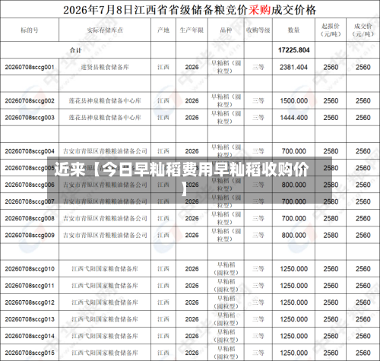Click lot number 20260708sccg006
This screenshot has width=380, height=361.
[x=30, y=185]
